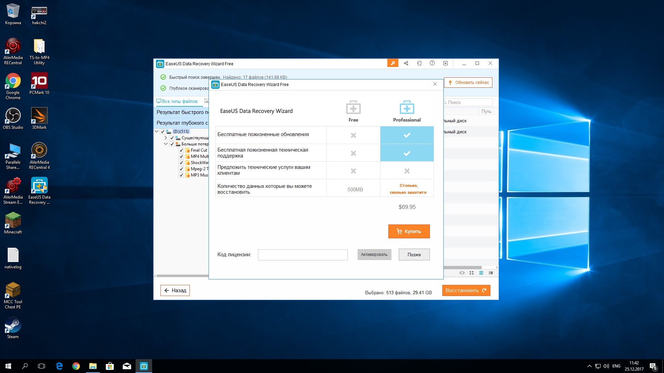664x373 pixels.
Task: Click the orange key activation icon
Action: click(393, 63)
